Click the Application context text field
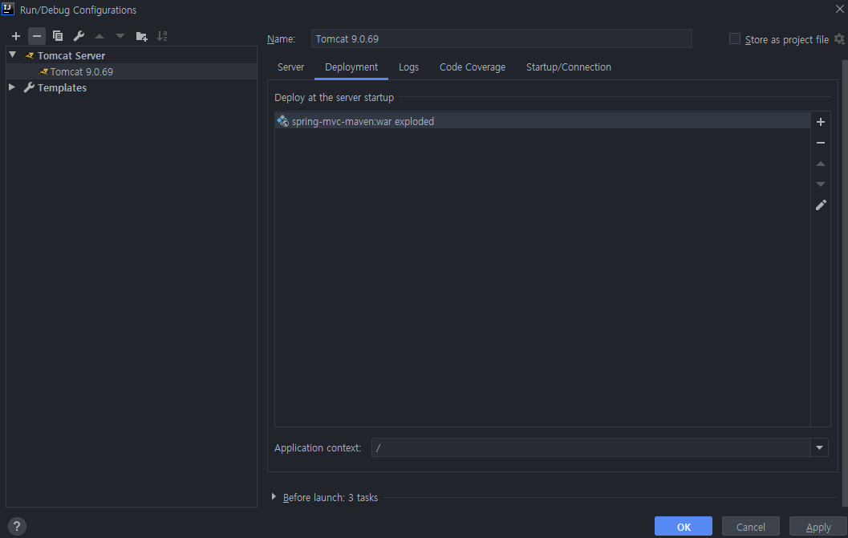 (x=591, y=447)
